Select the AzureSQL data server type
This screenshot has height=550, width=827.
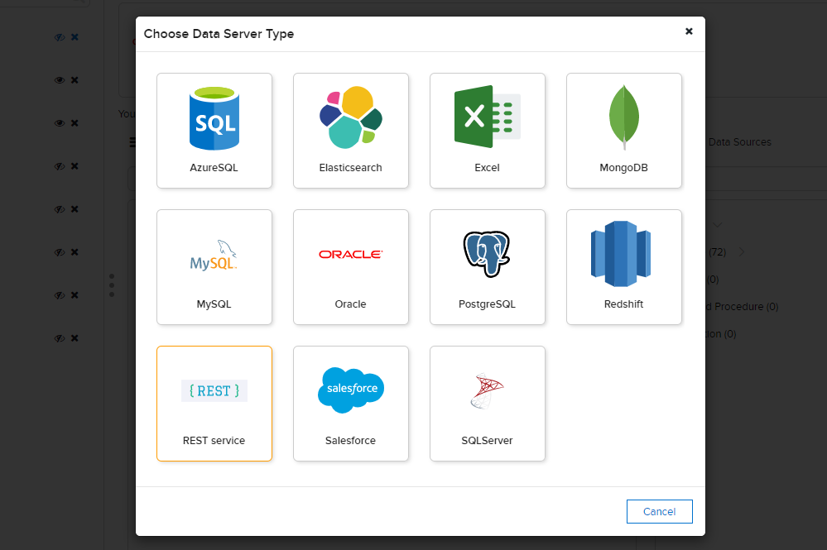click(214, 131)
